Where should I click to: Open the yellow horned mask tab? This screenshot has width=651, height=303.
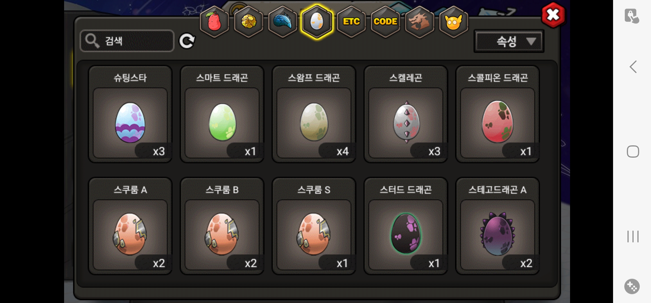(453, 22)
